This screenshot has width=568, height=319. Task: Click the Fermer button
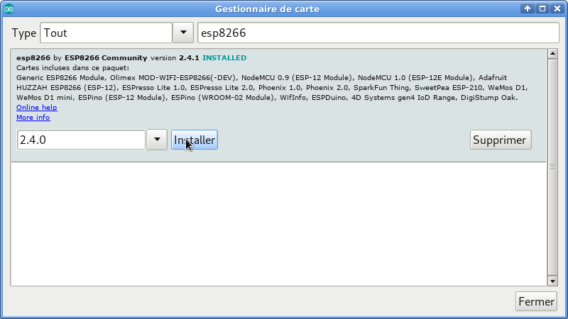click(536, 301)
